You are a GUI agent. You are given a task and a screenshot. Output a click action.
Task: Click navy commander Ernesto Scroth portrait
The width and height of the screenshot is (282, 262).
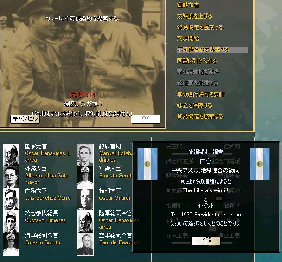click(11, 244)
